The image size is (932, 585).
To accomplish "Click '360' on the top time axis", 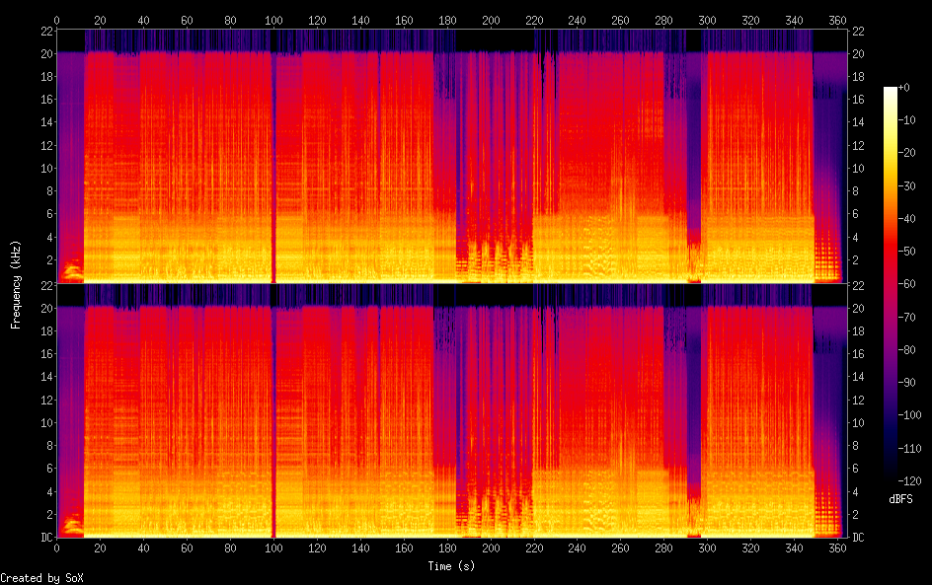I will click(837, 20).
